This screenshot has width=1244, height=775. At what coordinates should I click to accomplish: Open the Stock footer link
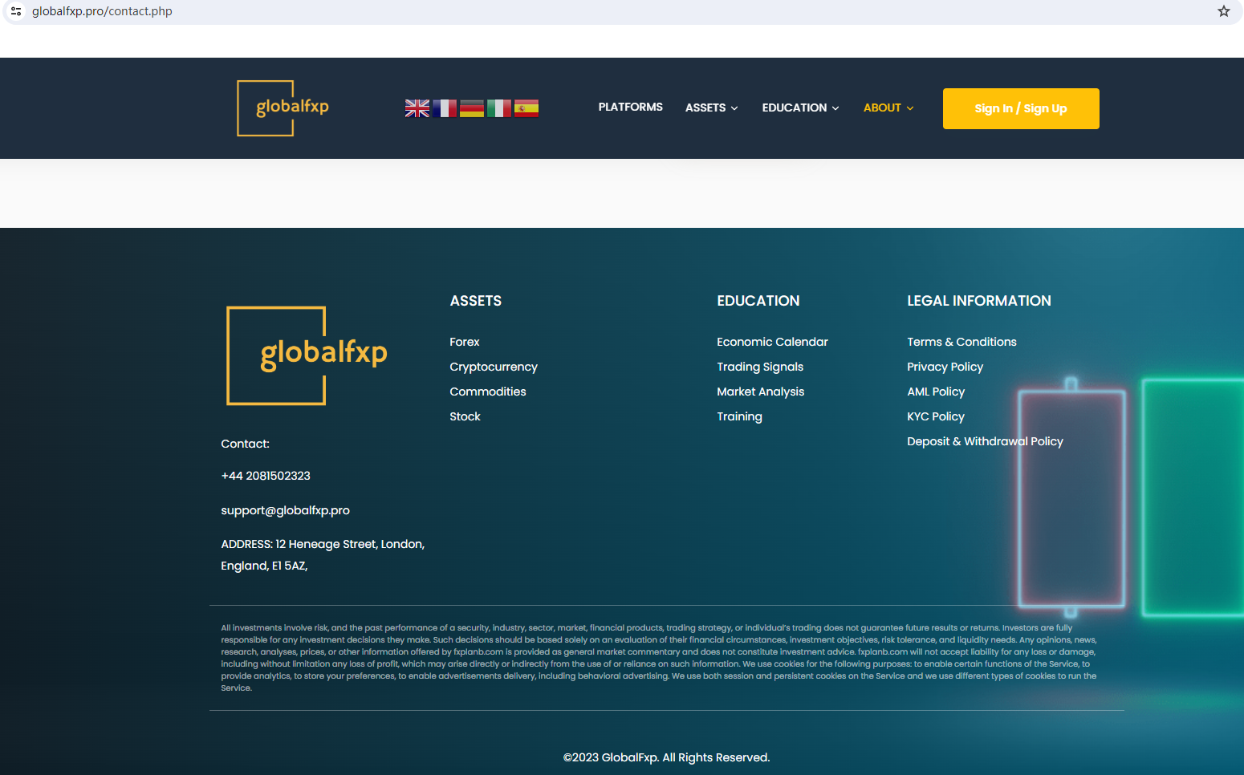pyautogui.click(x=465, y=416)
